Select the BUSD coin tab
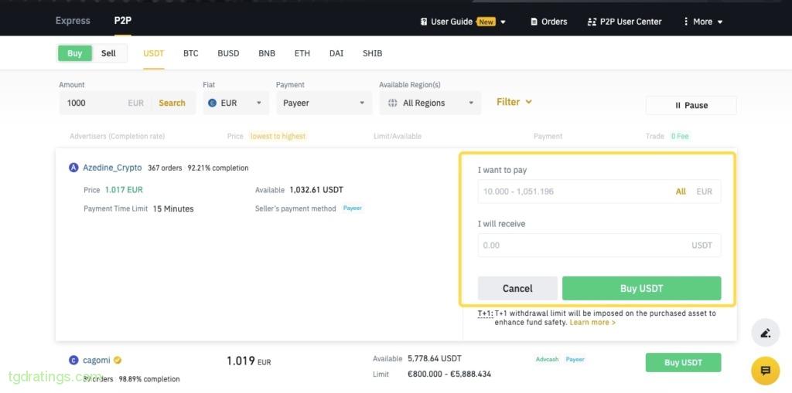Viewport: 792px width, 393px height. click(228, 53)
